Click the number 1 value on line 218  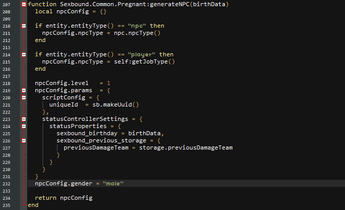[x=108, y=83]
